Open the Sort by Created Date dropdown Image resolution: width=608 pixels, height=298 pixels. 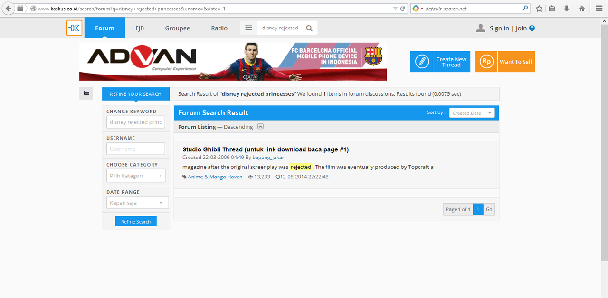tap(472, 113)
